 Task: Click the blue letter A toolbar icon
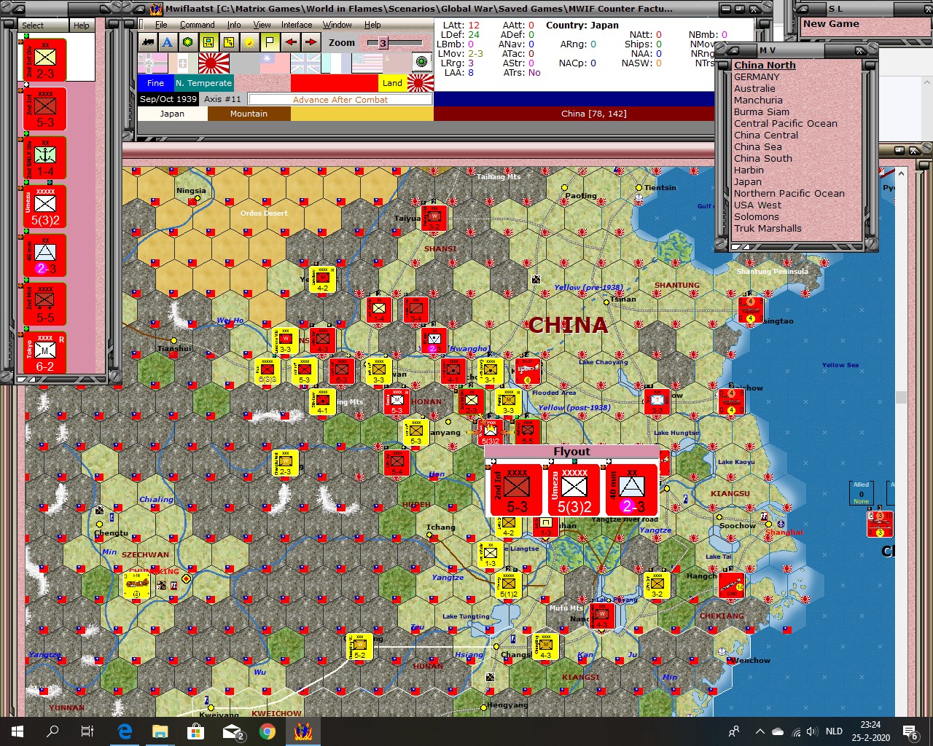pyautogui.click(x=168, y=42)
